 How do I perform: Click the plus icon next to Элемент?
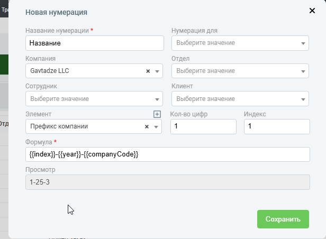point(157,114)
